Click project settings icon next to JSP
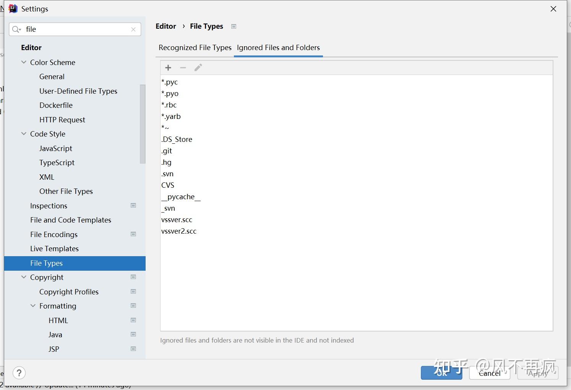Screen dimensions: 571x390 (x=133, y=349)
